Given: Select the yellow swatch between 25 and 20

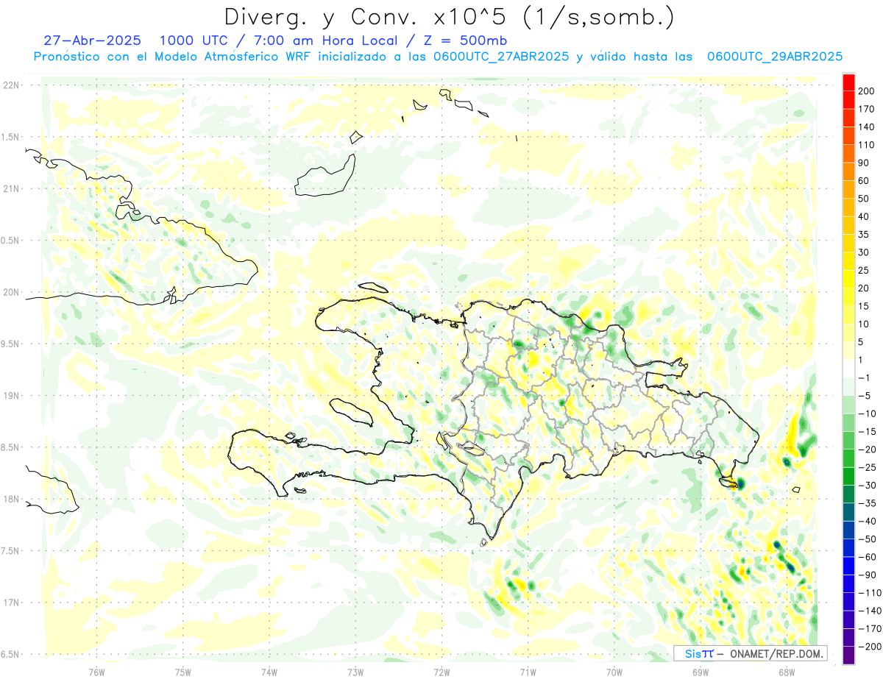Looking at the screenshot, I should 848,278.
